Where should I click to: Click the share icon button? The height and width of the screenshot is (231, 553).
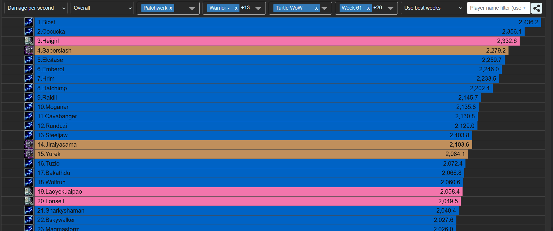click(x=537, y=8)
